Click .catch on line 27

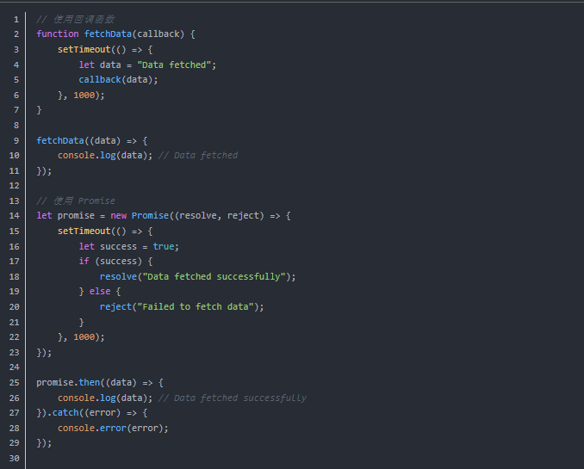click(x=63, y=413)
